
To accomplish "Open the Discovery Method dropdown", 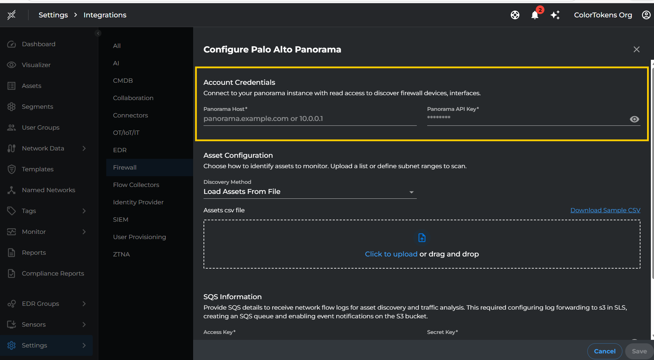I will [412, 191].
